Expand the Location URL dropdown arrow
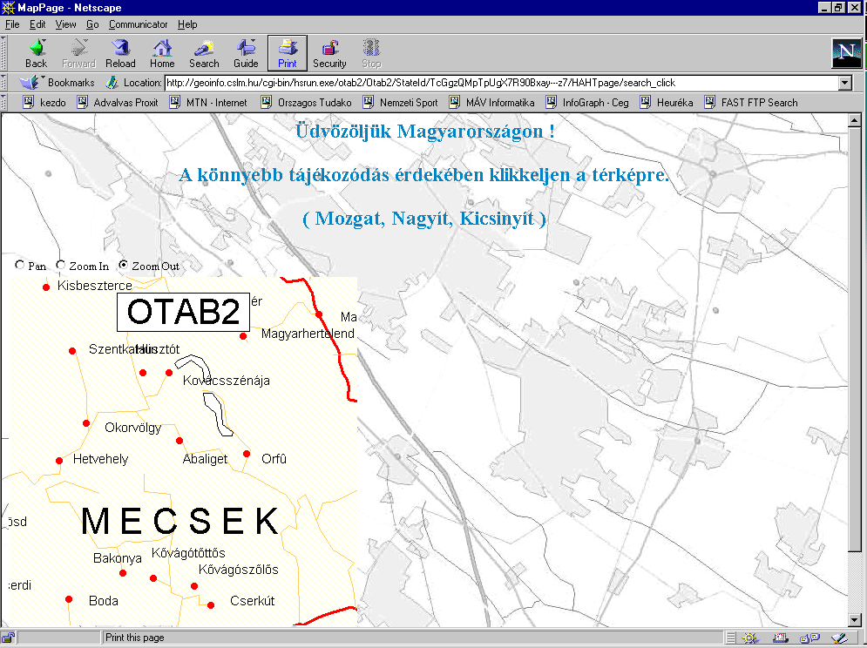This screenshot has width=867, height=648. [843, 83]
